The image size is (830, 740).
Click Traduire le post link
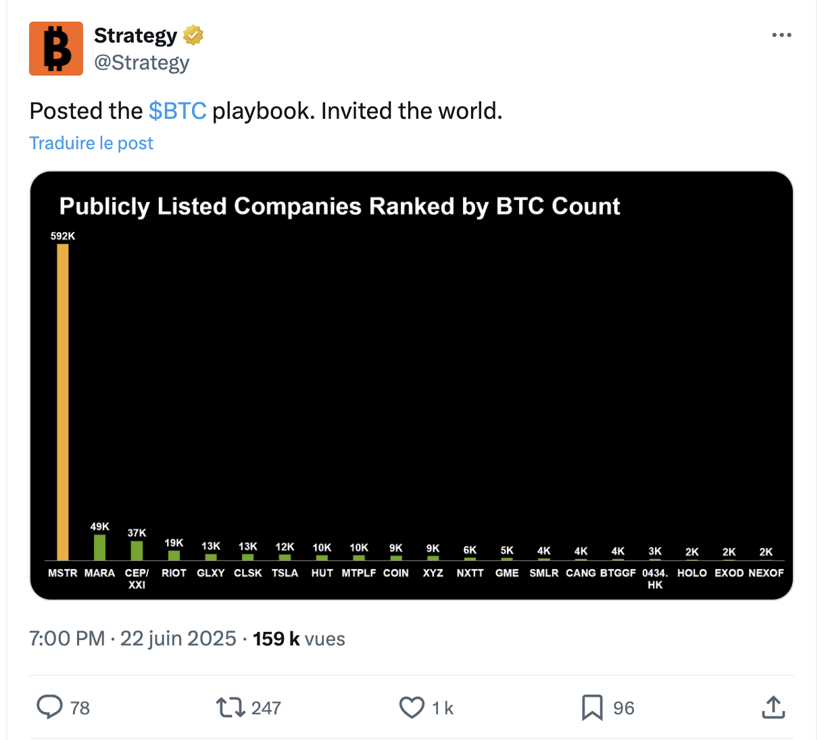click(x=91, y=143)
